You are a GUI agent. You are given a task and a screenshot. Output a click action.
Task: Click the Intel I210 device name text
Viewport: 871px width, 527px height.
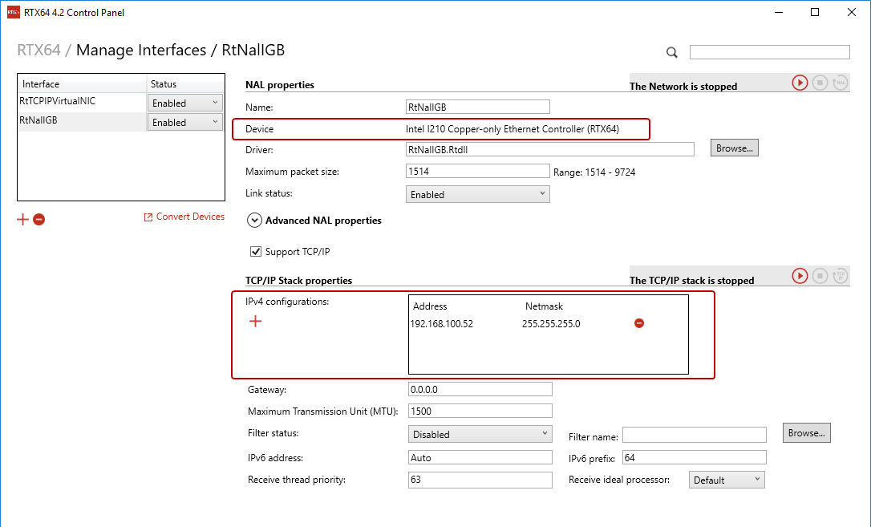coord(512,129)
